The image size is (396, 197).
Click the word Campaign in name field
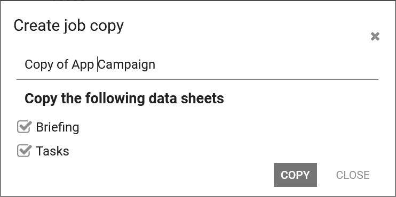126,65
